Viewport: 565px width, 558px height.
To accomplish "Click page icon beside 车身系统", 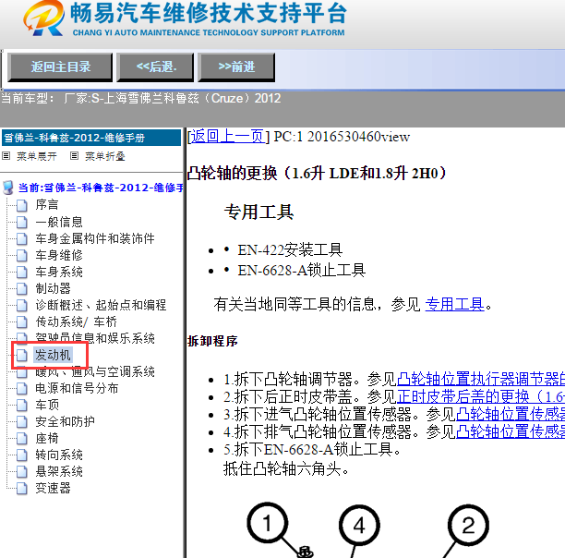I will tap(22, 273).
